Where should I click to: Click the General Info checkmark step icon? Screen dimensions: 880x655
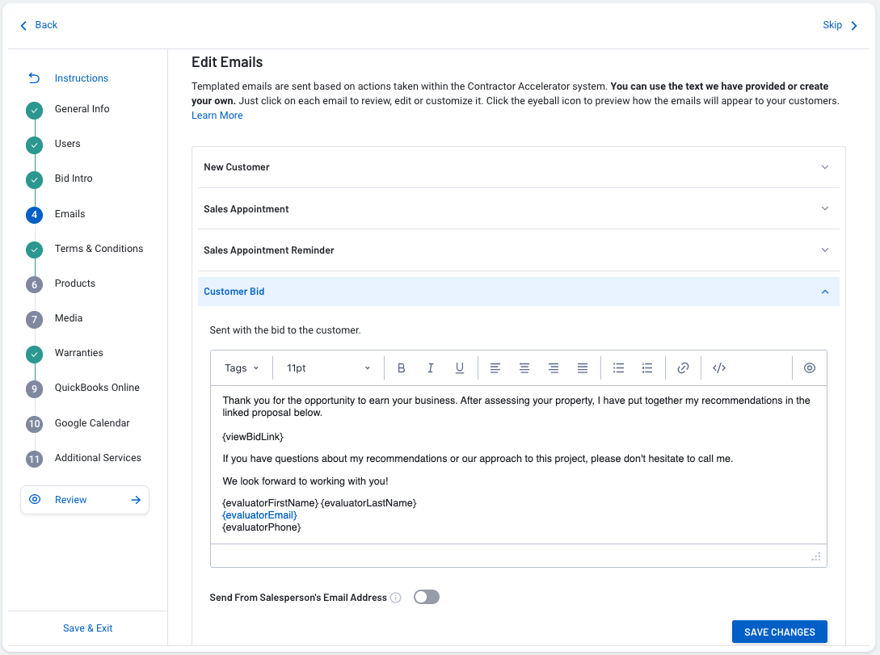pyautogui.click(x=34, y=111)
